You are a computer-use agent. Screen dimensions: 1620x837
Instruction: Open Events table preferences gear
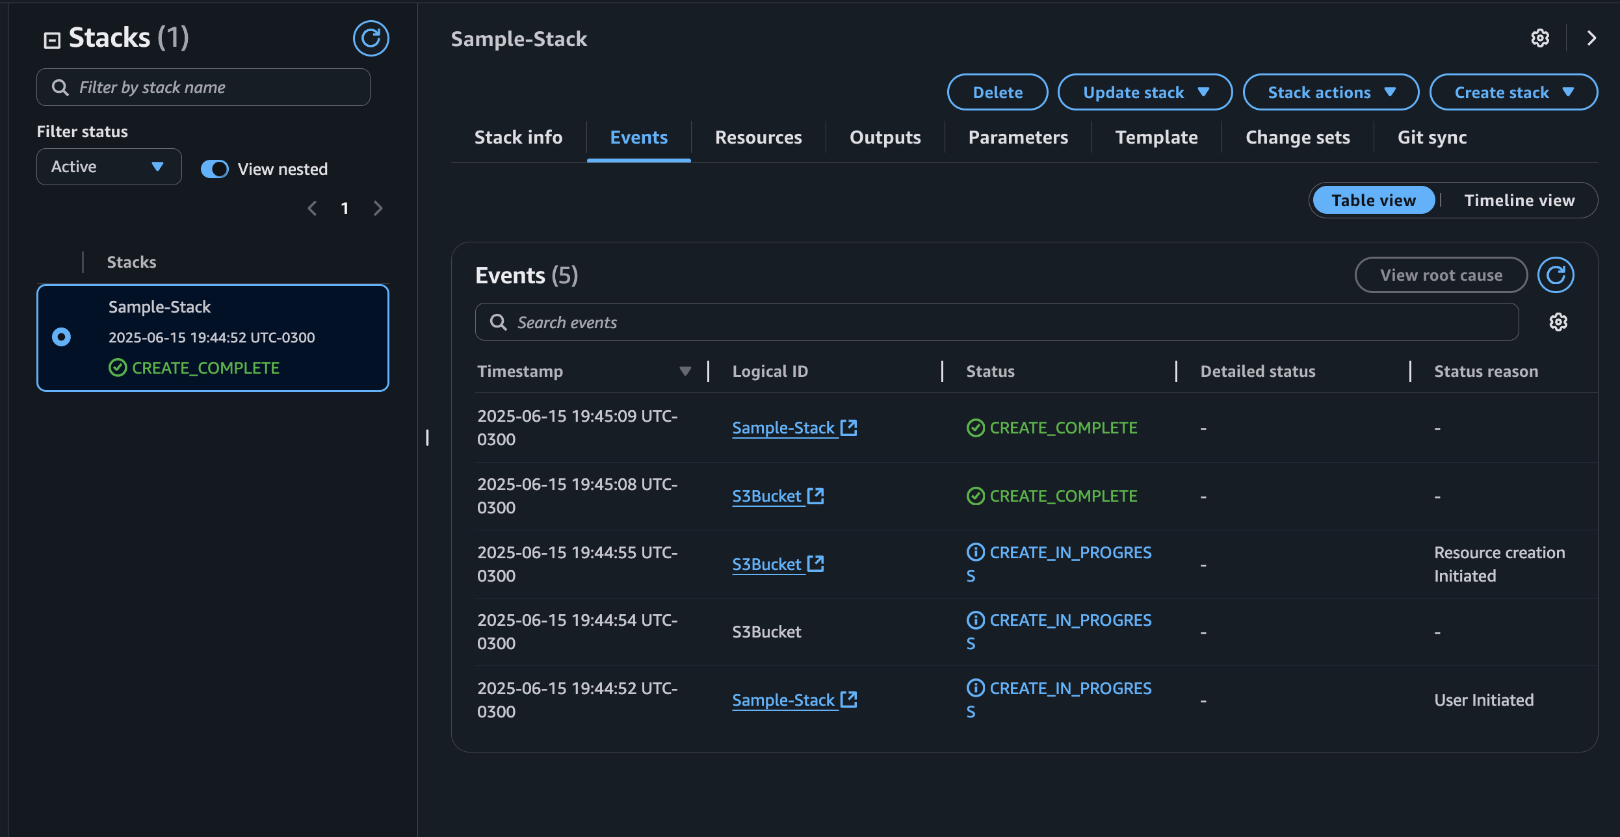tap(1558, 322)
